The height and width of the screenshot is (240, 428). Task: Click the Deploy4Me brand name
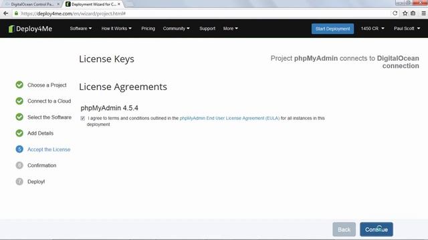click(x=34, y=29)
